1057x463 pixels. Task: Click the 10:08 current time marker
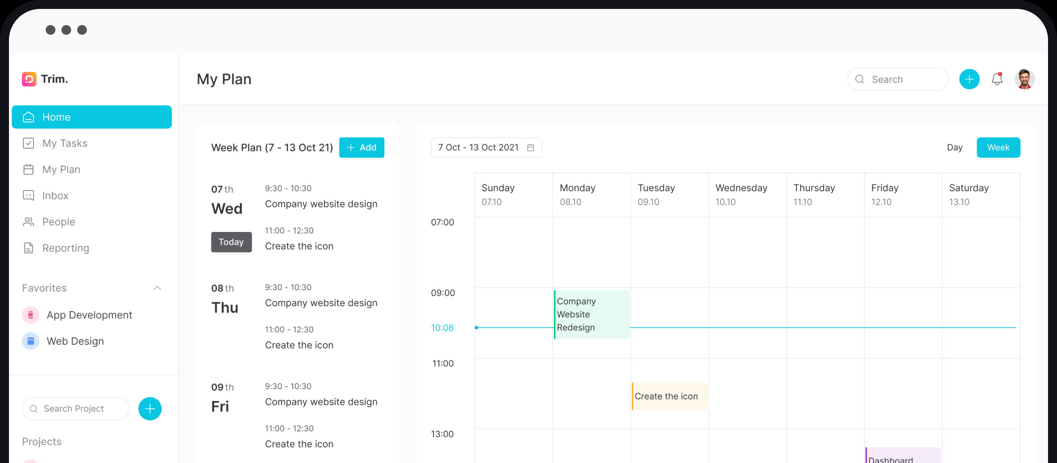pyautogui.click(x=442, y=328)
